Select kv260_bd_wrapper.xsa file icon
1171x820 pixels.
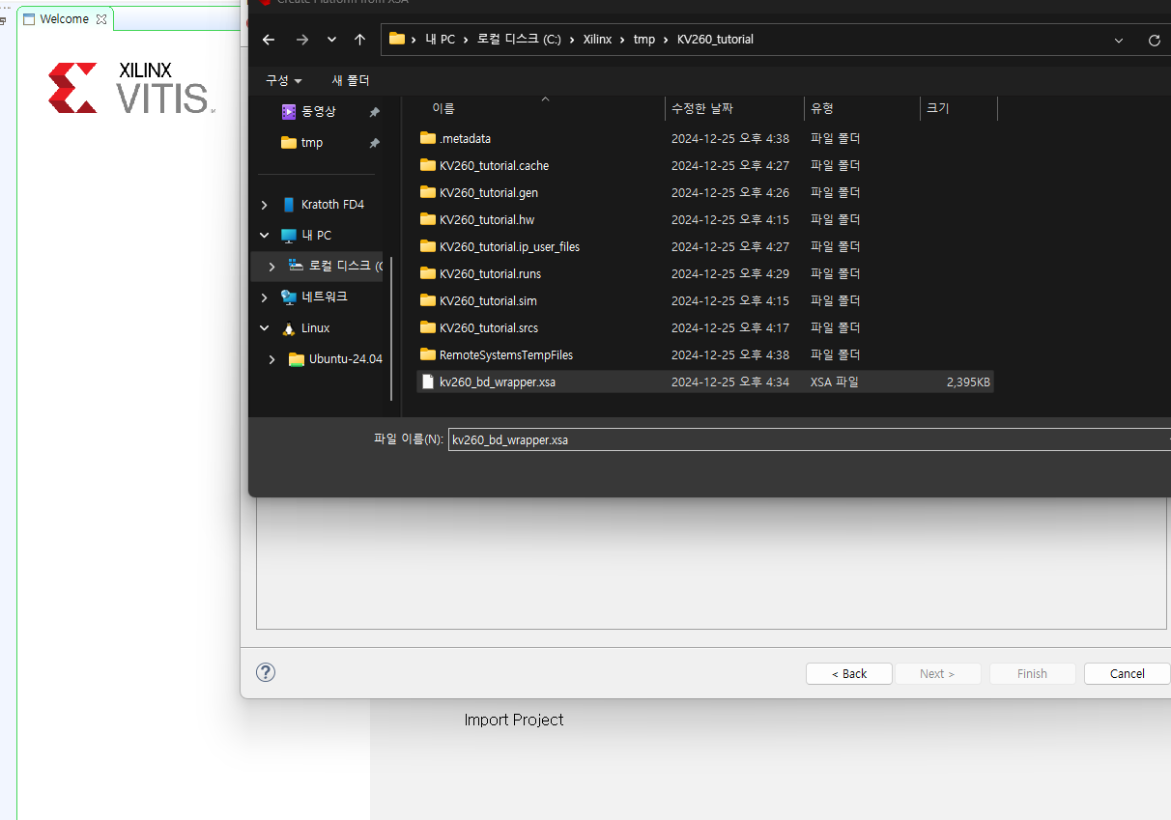[428, 382]
